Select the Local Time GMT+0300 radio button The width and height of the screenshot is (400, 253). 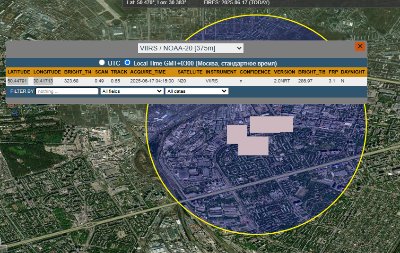click(127, 63)
